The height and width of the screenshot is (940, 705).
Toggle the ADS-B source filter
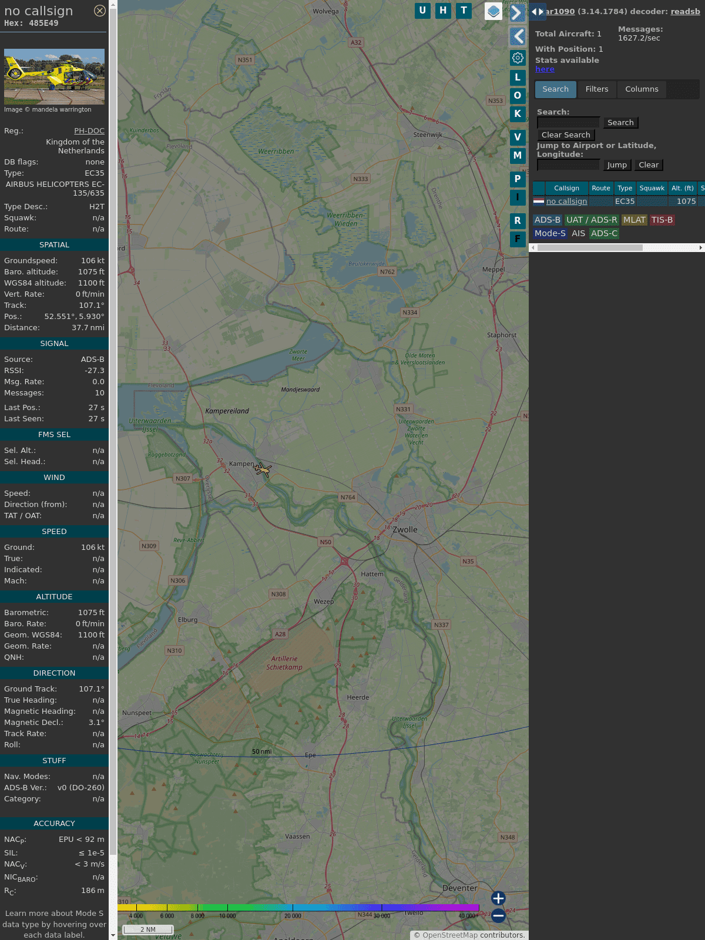point(547,220)
